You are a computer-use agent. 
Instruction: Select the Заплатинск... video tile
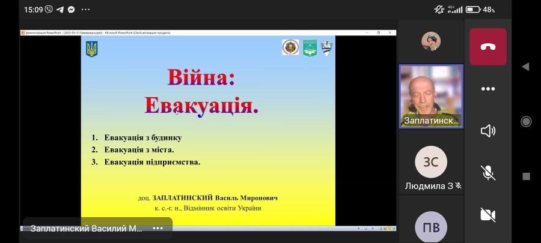point(431,97)
